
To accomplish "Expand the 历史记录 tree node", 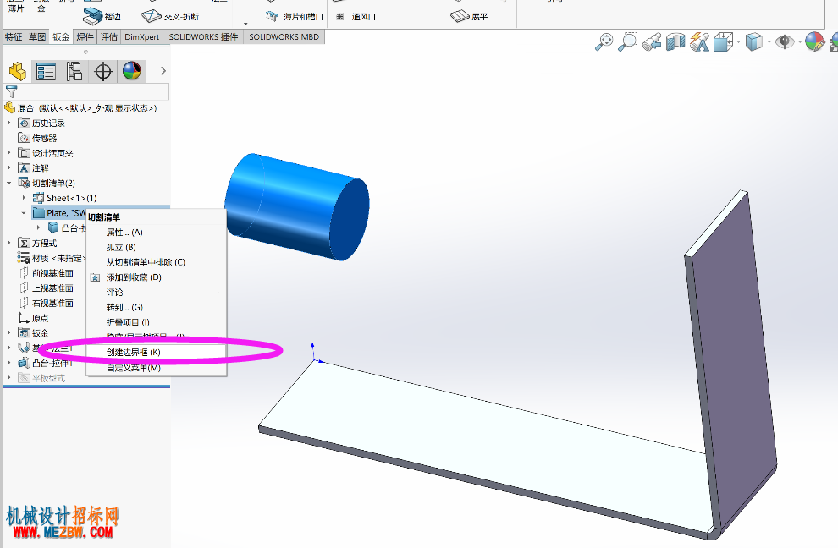I will click(x=8, y=123).
